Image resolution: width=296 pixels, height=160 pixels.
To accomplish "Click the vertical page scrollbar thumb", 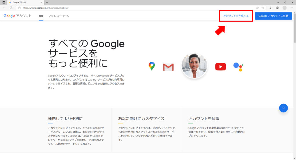I will pyautogui.click(x=295, y=28).
